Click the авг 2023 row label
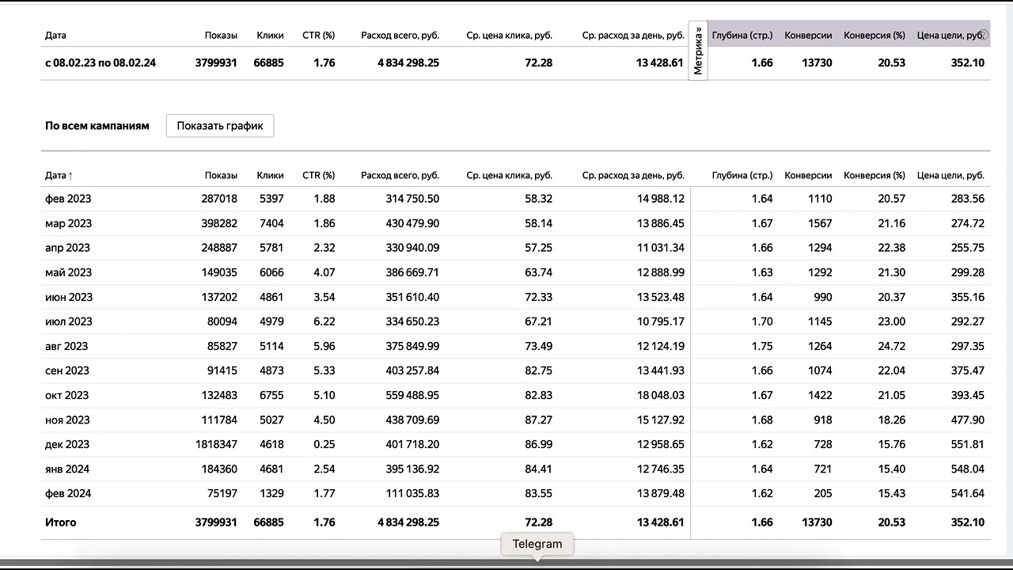 coord(66,346)
